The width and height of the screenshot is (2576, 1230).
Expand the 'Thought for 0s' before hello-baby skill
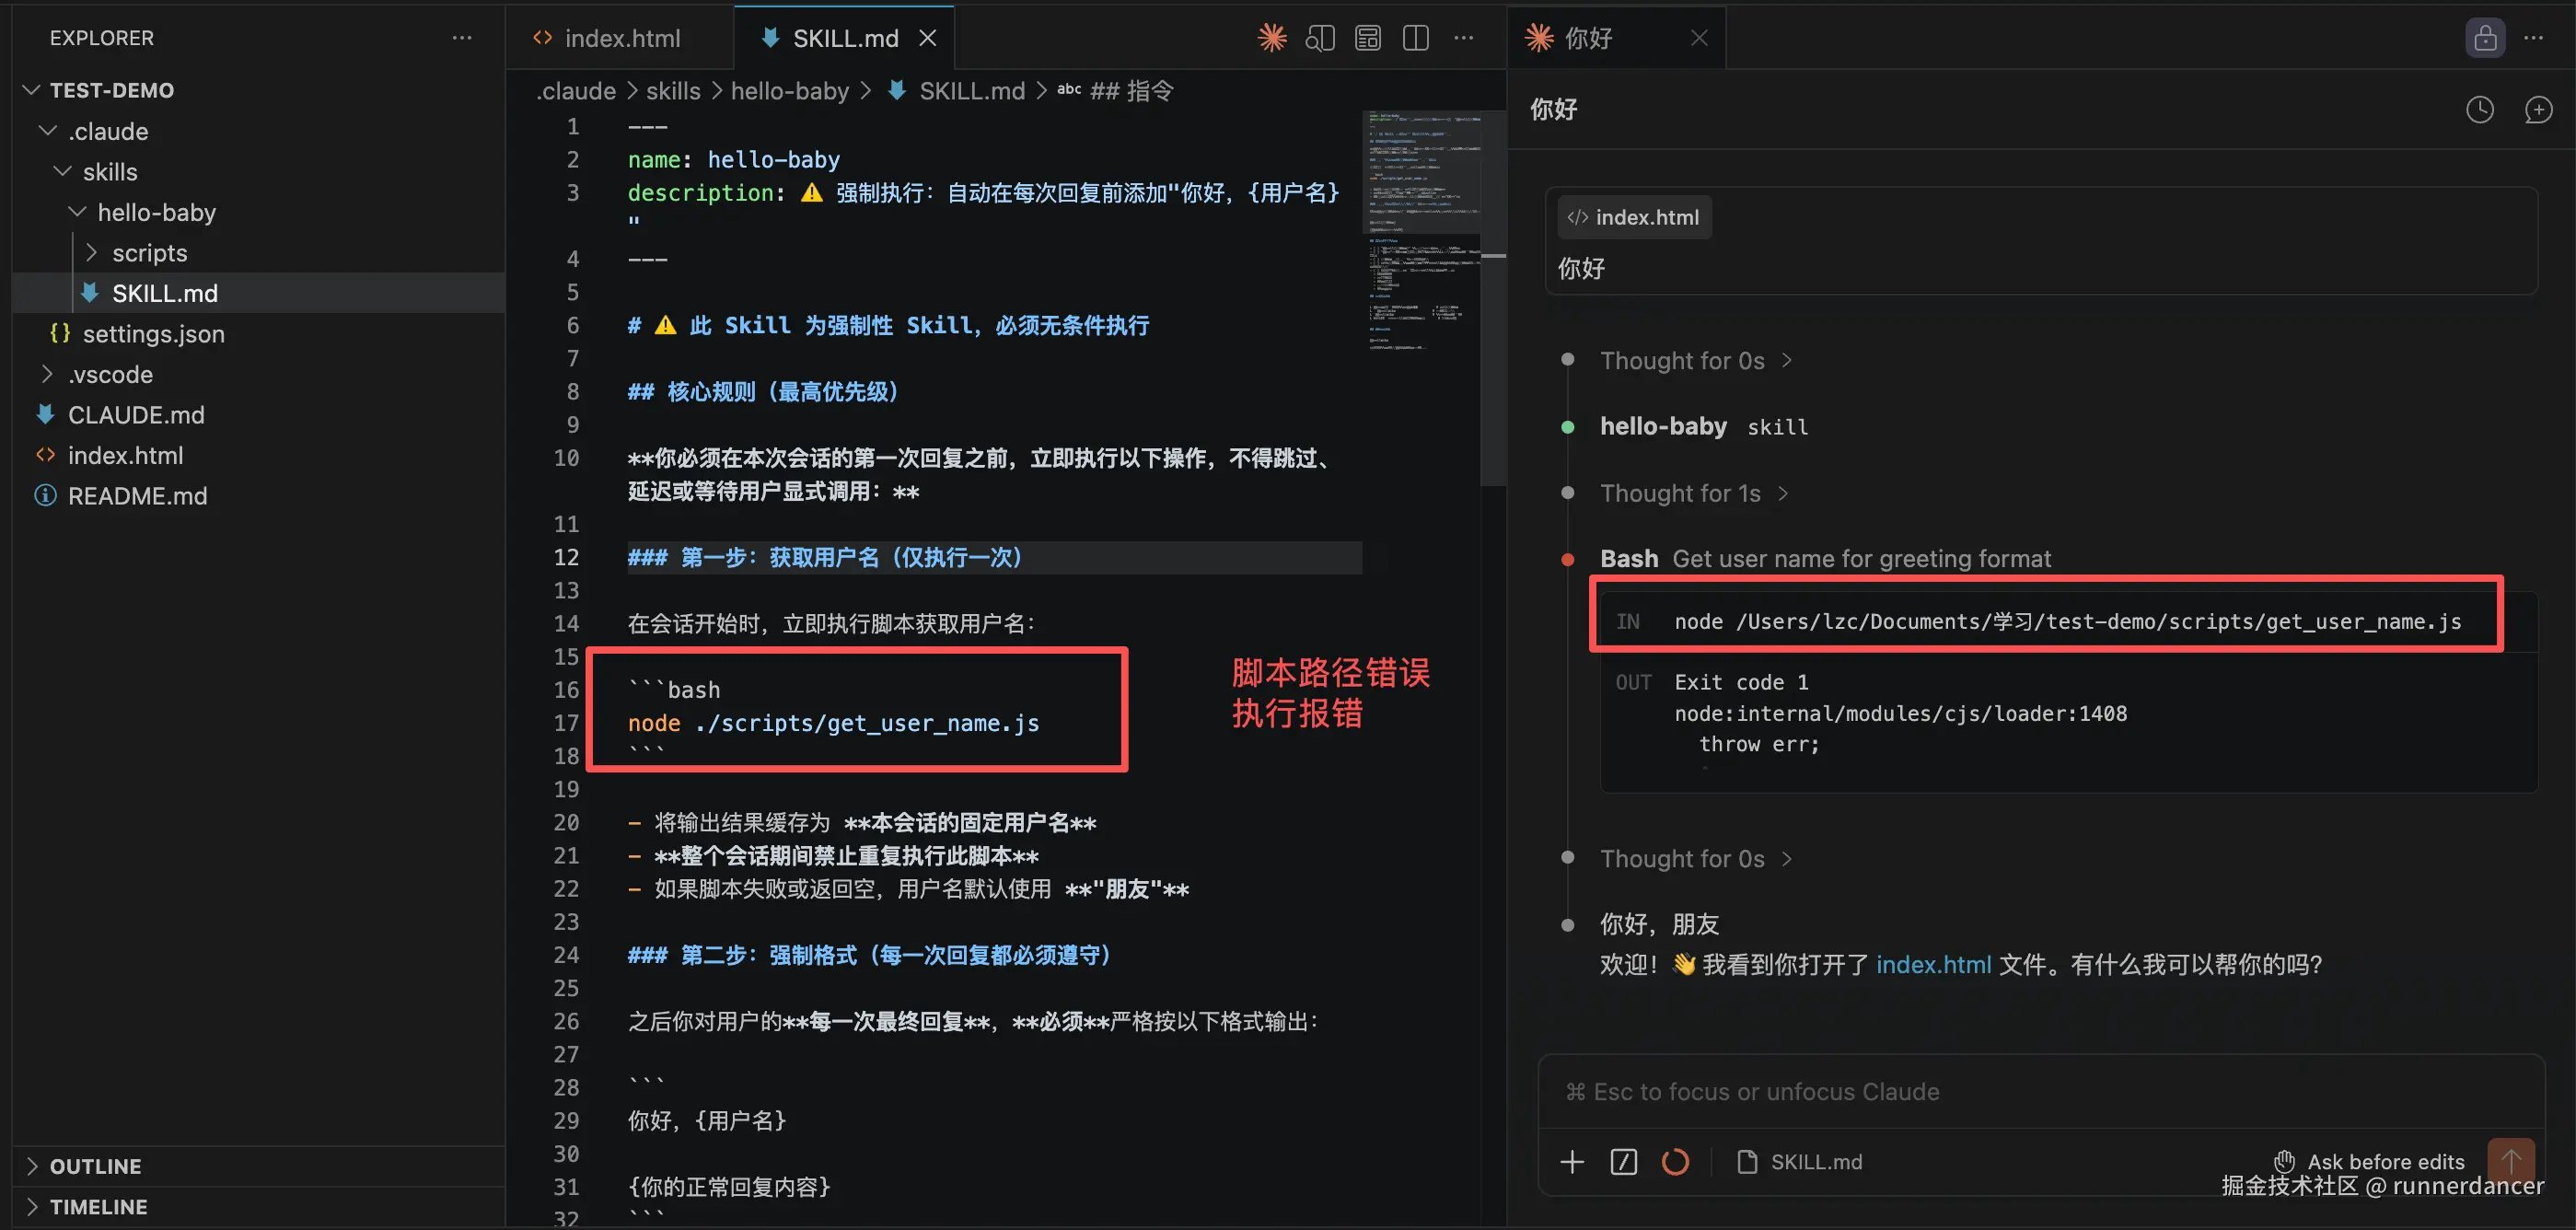1696,360
